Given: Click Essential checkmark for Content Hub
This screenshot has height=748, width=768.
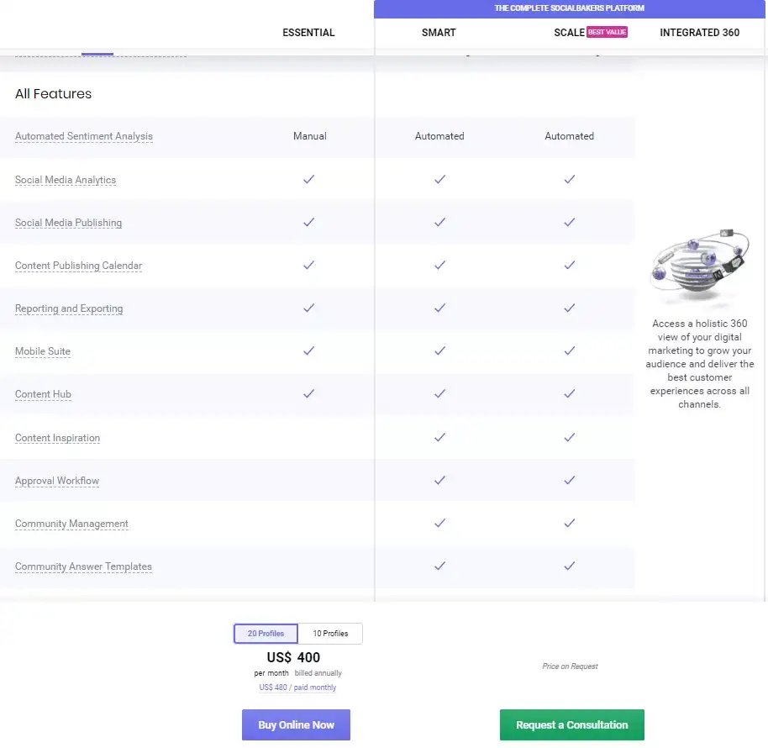Looking at the screenshot, I should pos(308,393).
